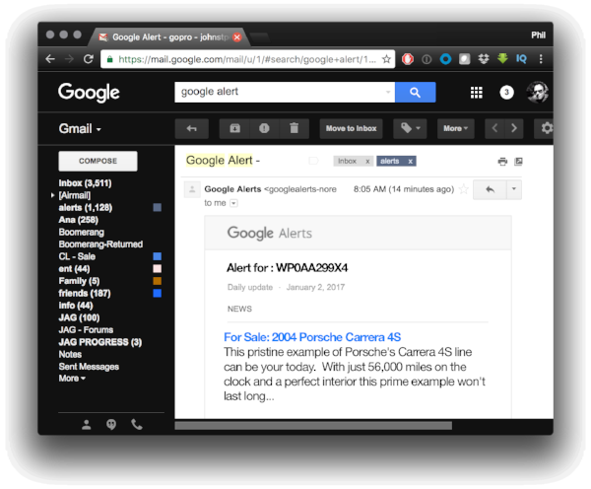Select the Google Alert - gopro tab
Image resolution: width=591 pixels, height=489 pixels.
pyautogui.click(x=169, y=37)
